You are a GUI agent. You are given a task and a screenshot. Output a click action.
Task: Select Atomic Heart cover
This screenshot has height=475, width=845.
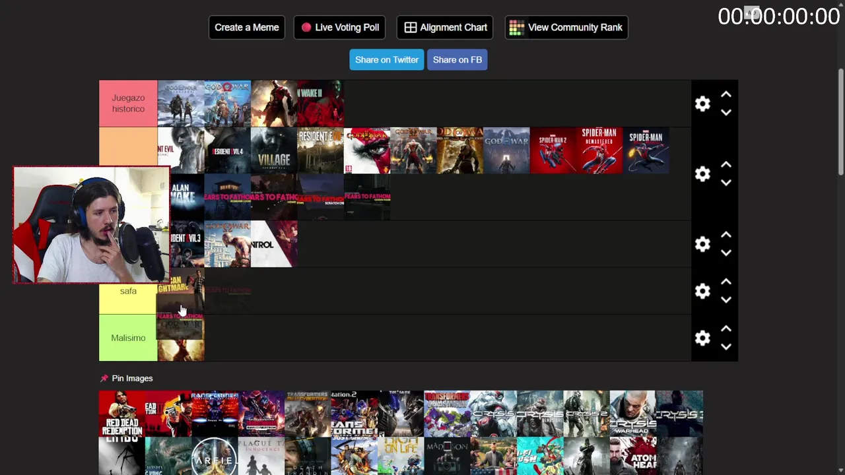[632, 456]
